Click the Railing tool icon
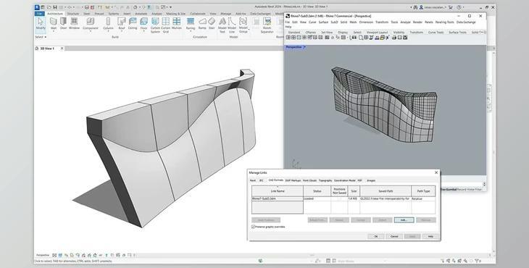 (x=191, y=22)
